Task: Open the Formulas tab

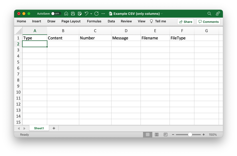Action: (94, 21)
